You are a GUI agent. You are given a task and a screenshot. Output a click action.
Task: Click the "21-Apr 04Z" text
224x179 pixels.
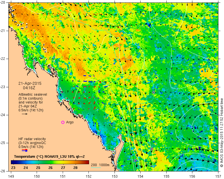[27, 106]
